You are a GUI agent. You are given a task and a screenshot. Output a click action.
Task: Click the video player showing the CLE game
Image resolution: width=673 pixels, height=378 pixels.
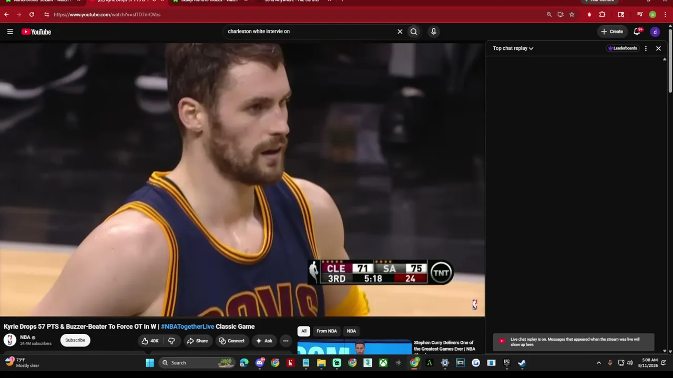click(x=242, y=180)
